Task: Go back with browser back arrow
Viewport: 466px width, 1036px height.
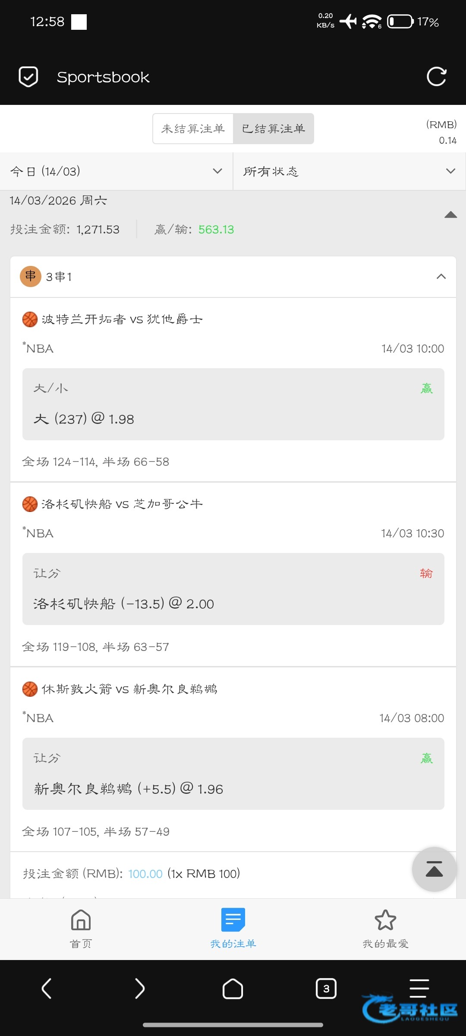Action: pos(47,989)
